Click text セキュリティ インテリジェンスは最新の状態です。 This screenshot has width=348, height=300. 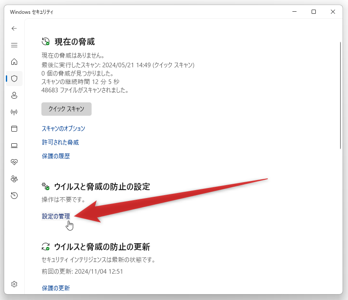point(98,259)
